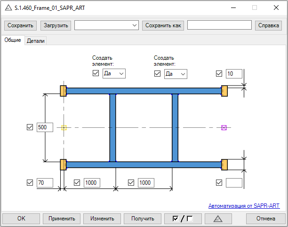The image size is (288, 227).
Task: Click the Справка help button
Action: click(268, 25)
